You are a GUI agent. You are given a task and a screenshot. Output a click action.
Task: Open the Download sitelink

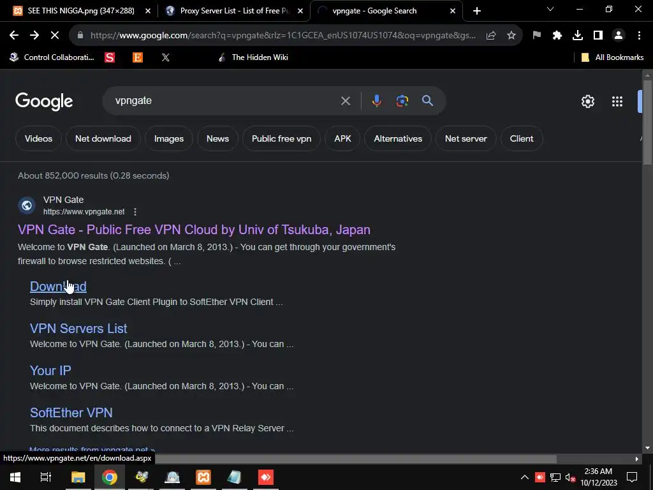pos(58,286)
